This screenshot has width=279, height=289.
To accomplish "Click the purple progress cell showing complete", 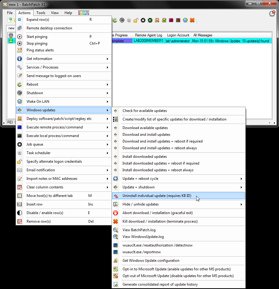I will tap(122, 41).
